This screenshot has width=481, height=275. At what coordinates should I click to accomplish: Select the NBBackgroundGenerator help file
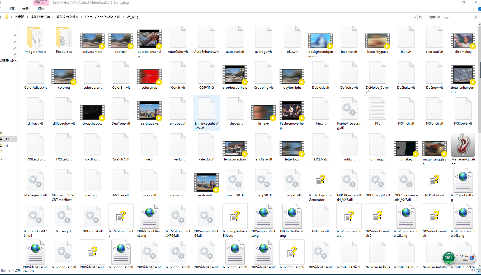tap(320, 185)
